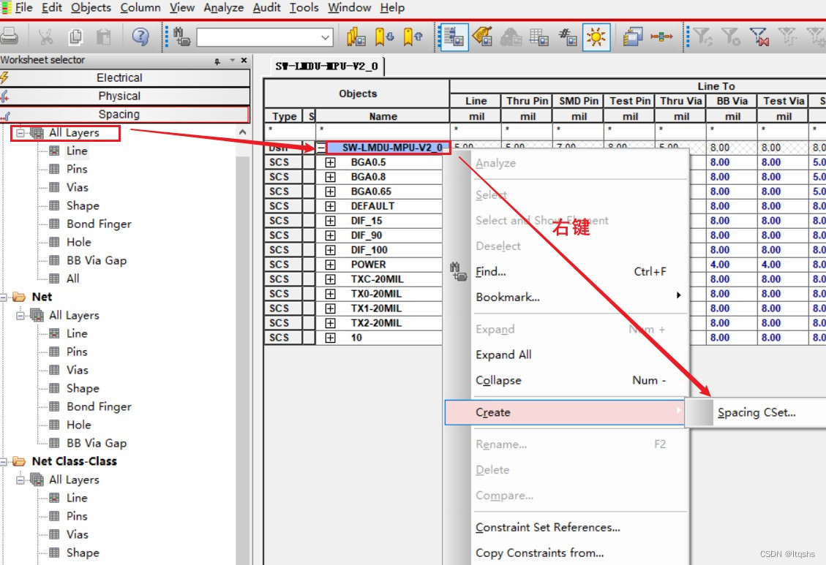Open the Physical worksheet section
Screen dimensions: 826x565
click(x=119, y=96)
